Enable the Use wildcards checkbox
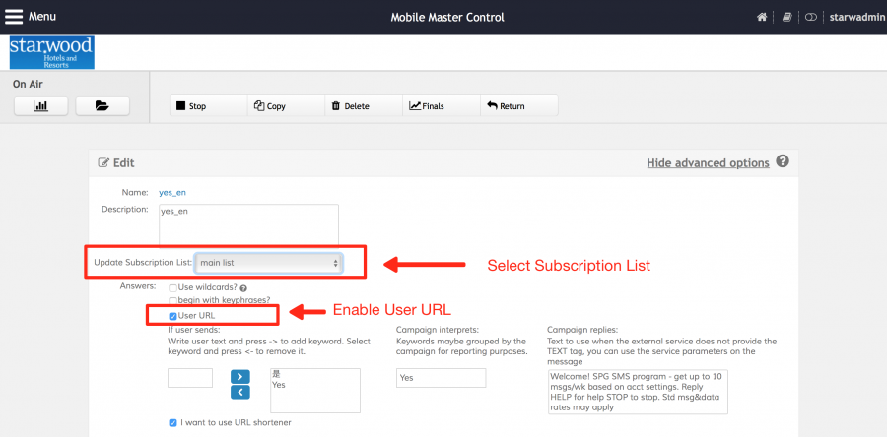Screen dimensions: 887x437 point(173,287)
